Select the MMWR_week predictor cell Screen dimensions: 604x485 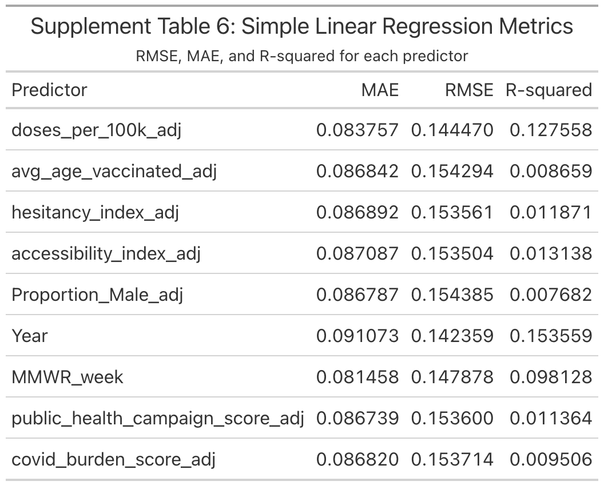pyautogui.click(x=67, y=377)
